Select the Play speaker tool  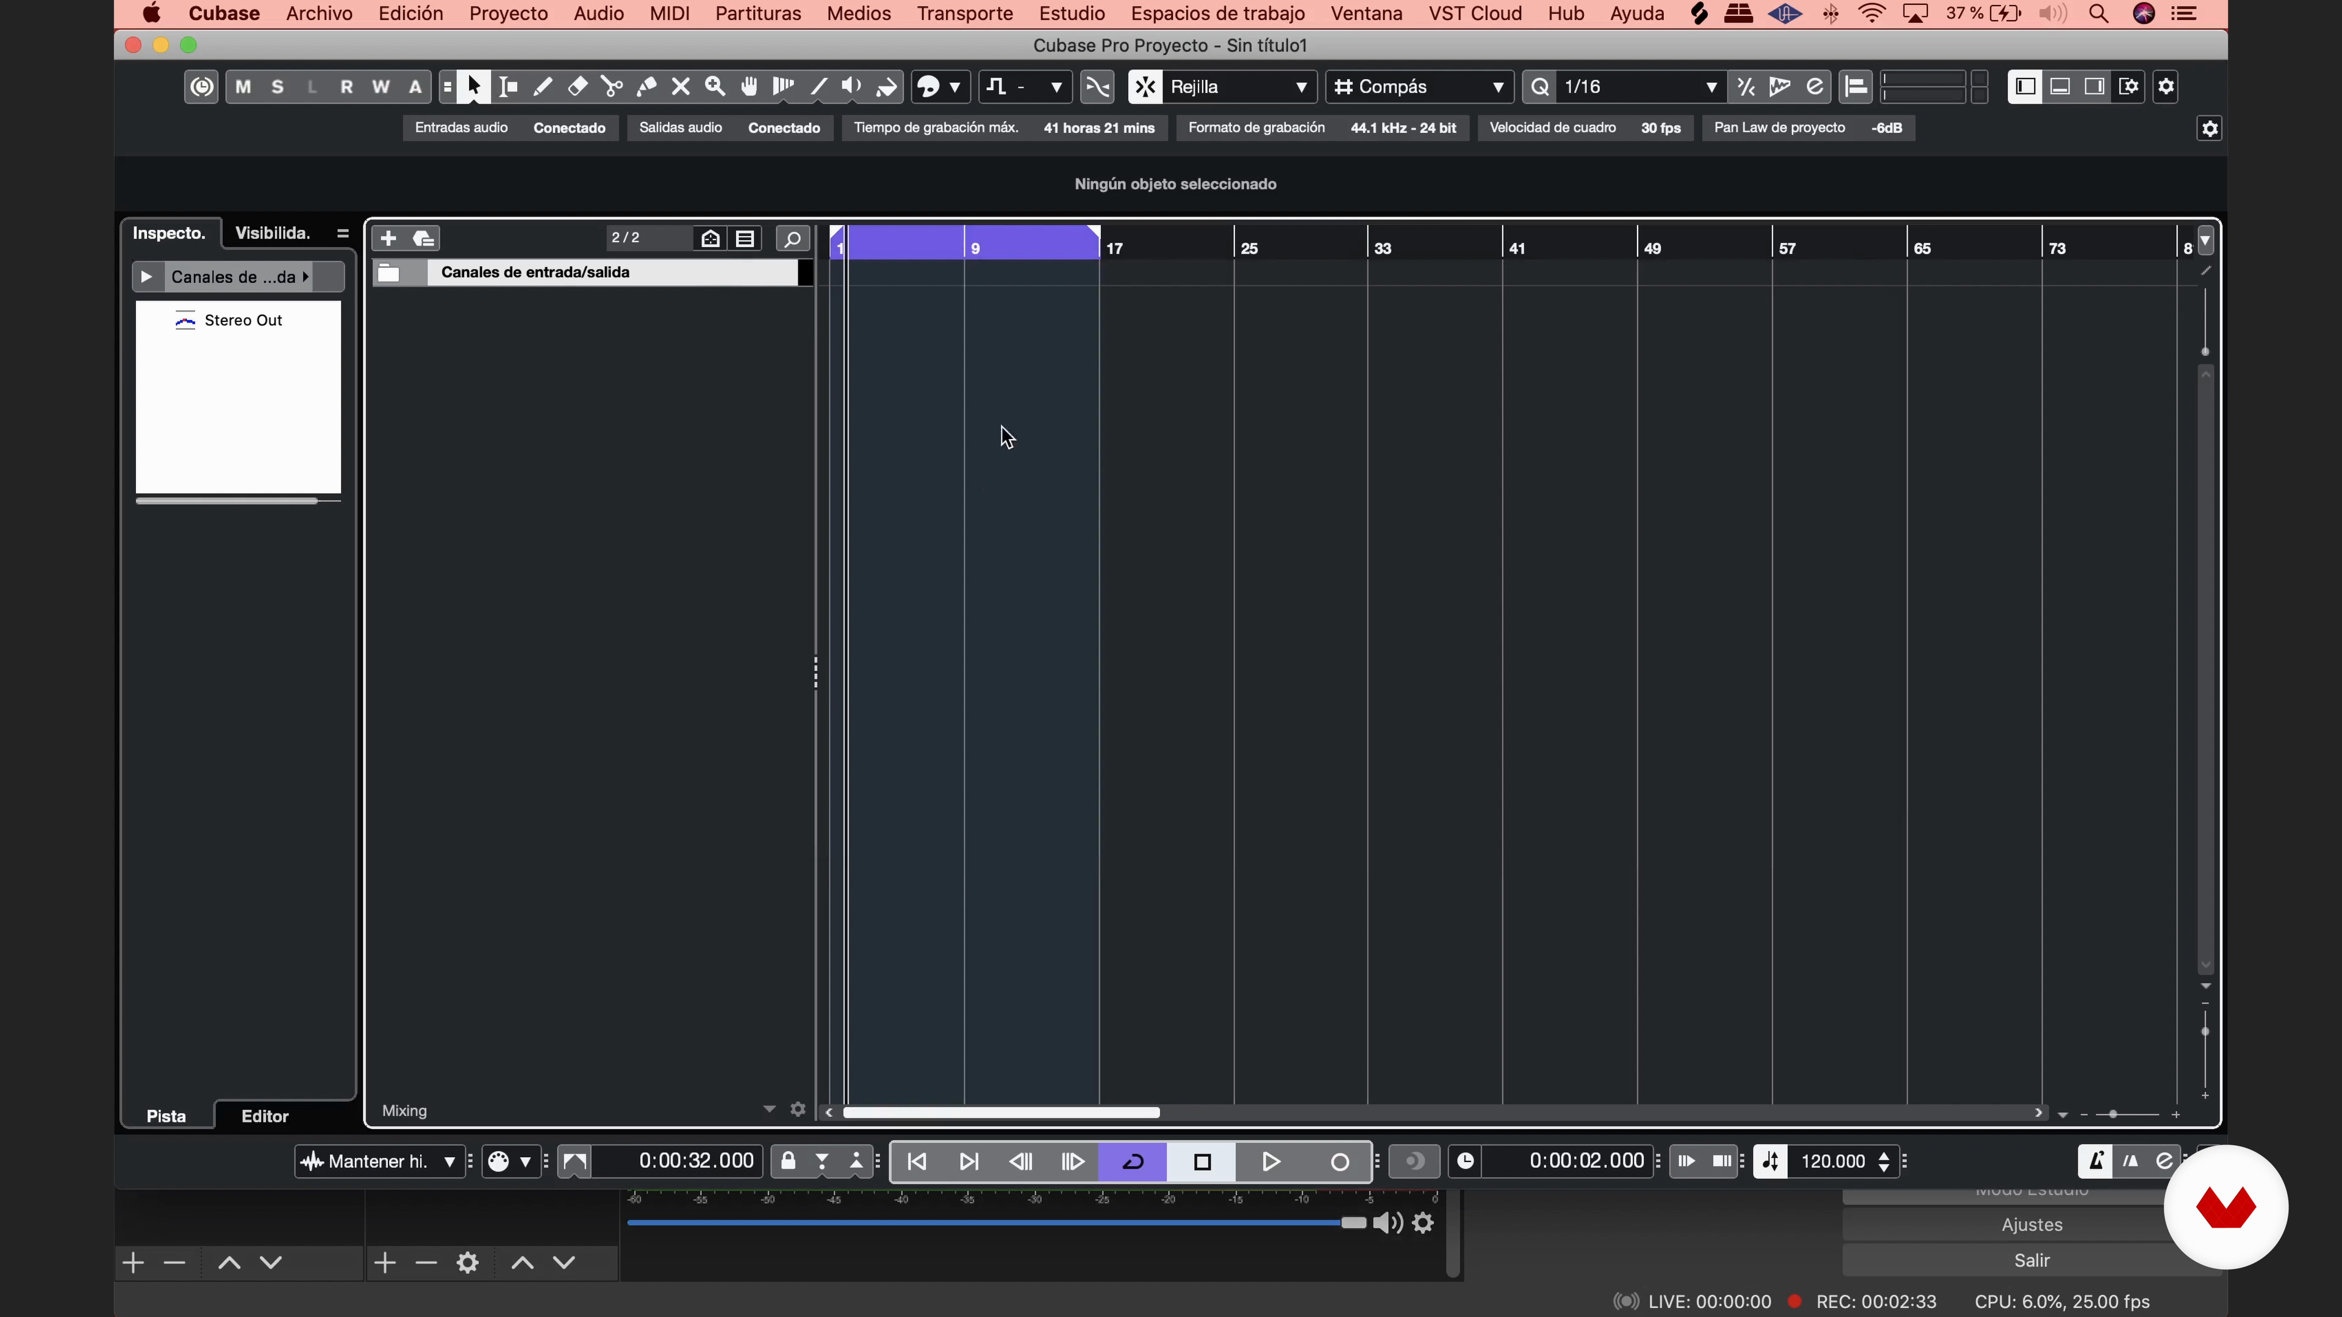point(852,87)
